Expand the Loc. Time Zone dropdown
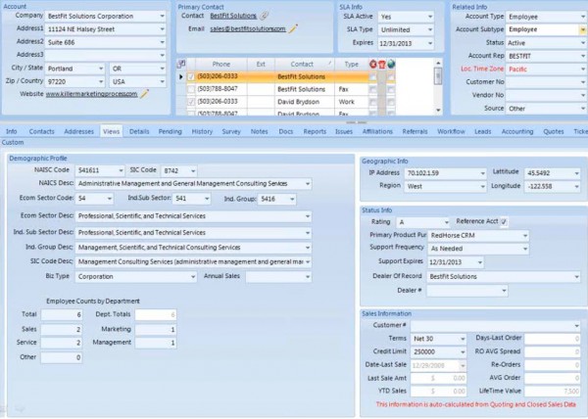588x419 pixels. pyautogui.click(x=583, y=69)
